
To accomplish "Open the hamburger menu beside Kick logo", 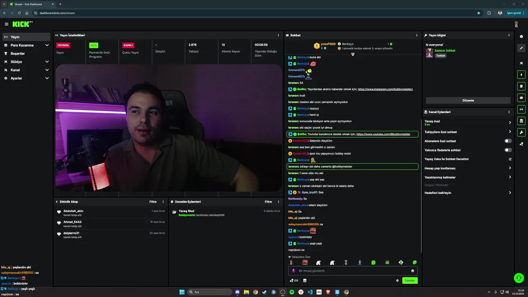I will (x=6, y=24).
